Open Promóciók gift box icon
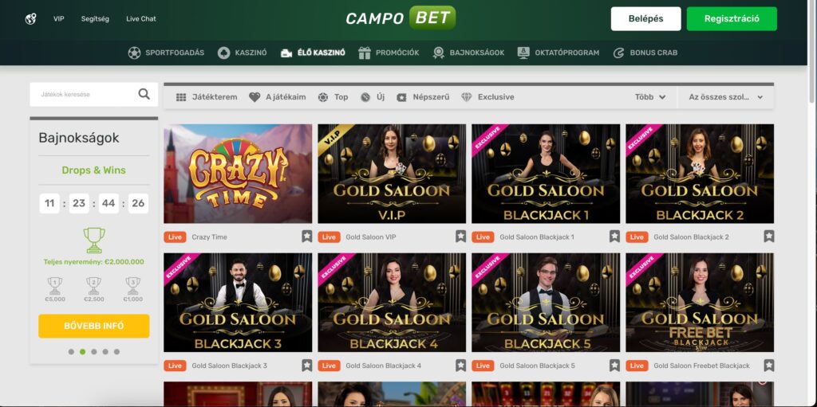This screenshot has width=817, height=407. [365, 53]
